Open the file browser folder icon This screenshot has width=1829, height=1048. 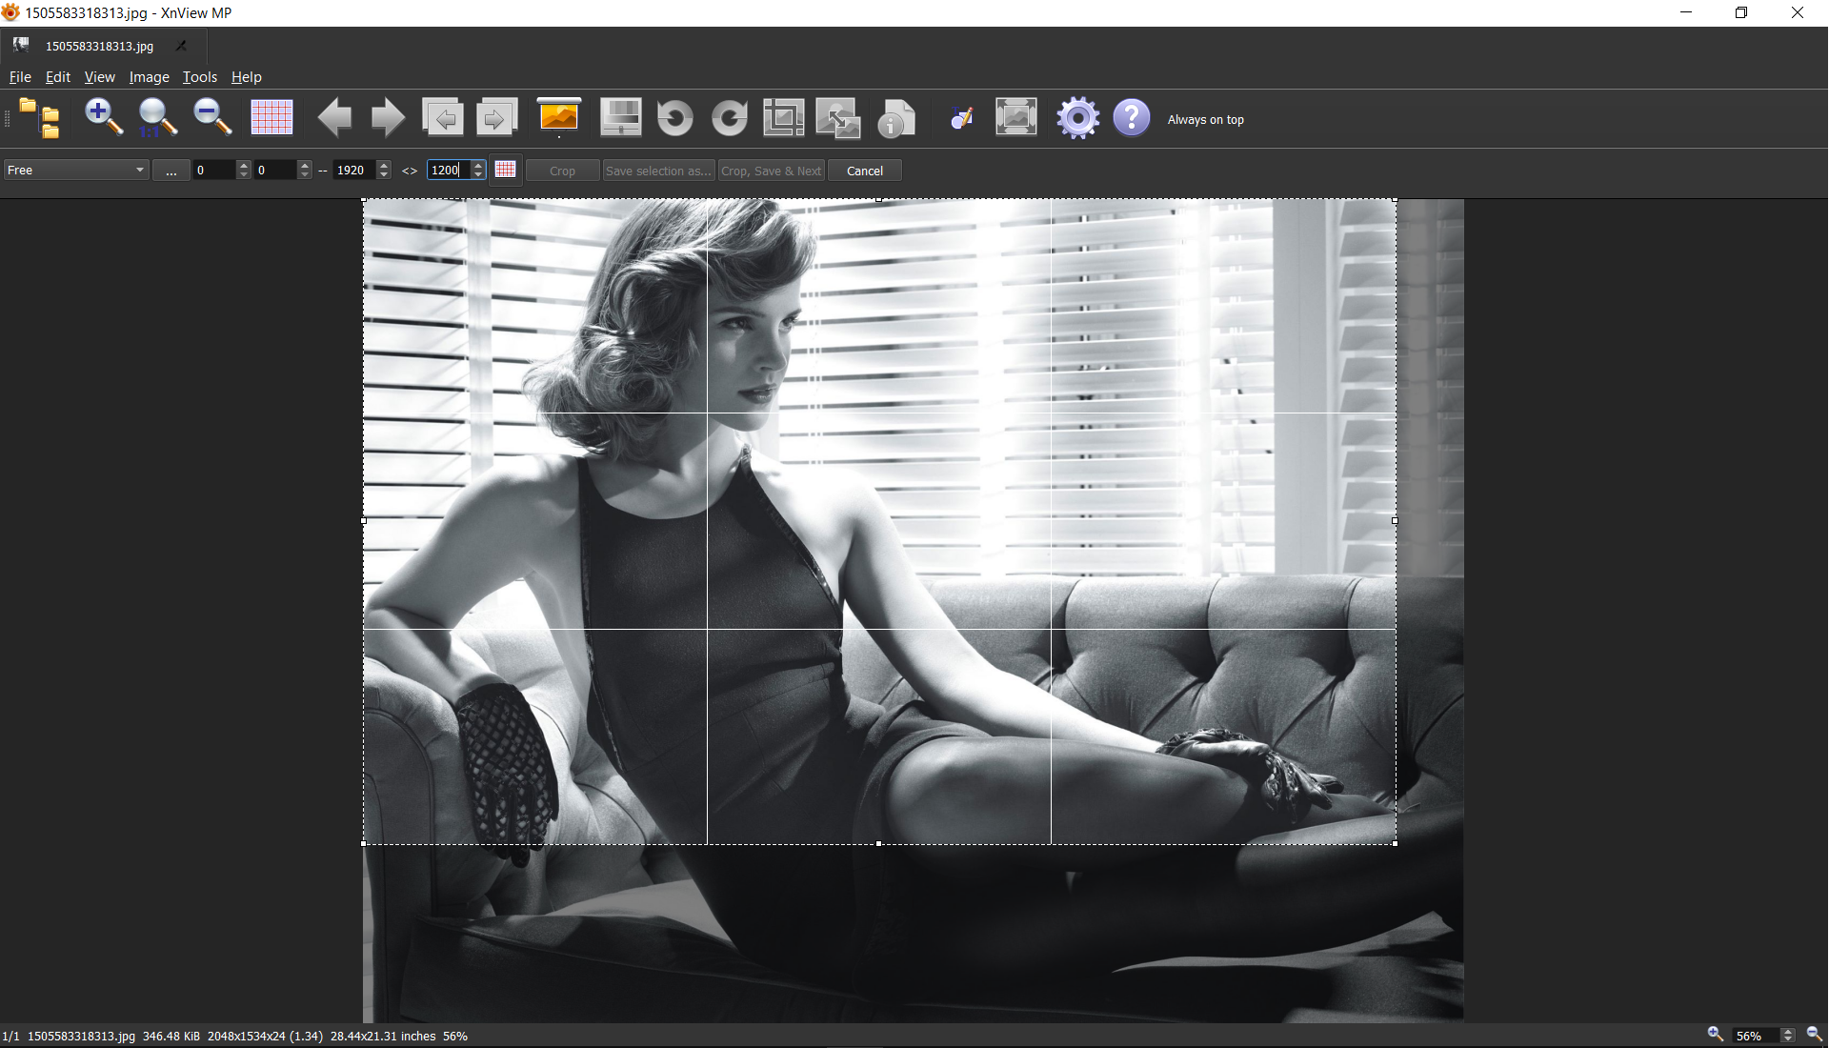[39, 118]
